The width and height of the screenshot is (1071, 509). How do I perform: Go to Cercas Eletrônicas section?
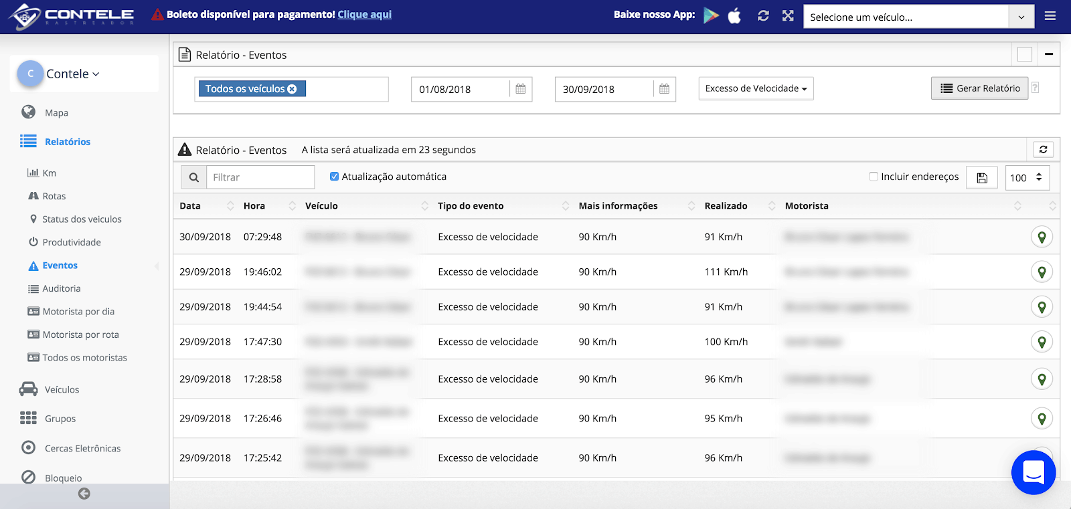82,448
